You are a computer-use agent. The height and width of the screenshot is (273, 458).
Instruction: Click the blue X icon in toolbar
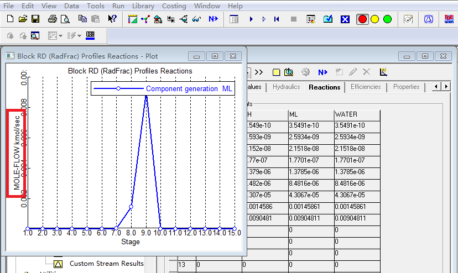(345, 19)
